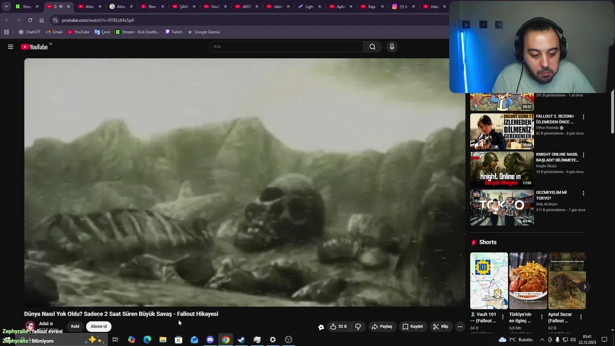Open Steam from the taskbar
The image size is (615, 346).
tap(241, 340)
